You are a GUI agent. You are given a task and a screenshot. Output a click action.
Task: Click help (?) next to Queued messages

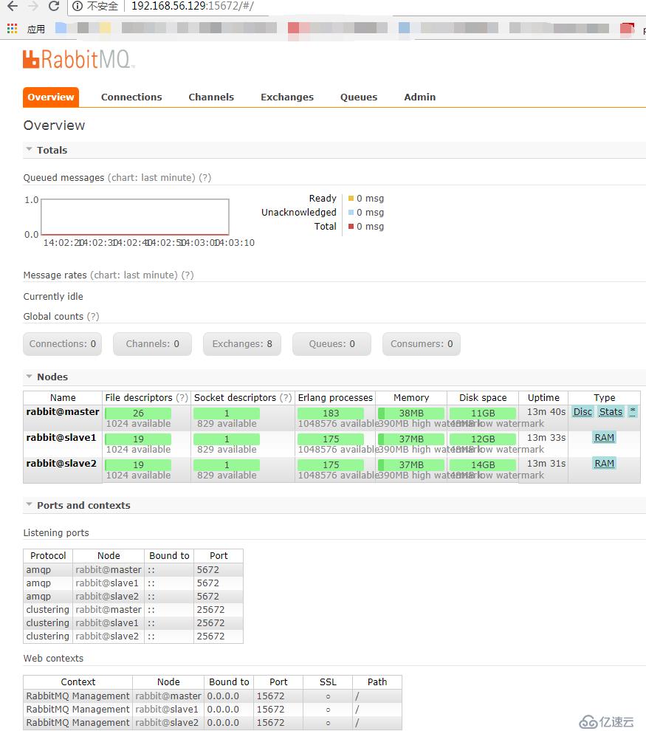point(205,178)
